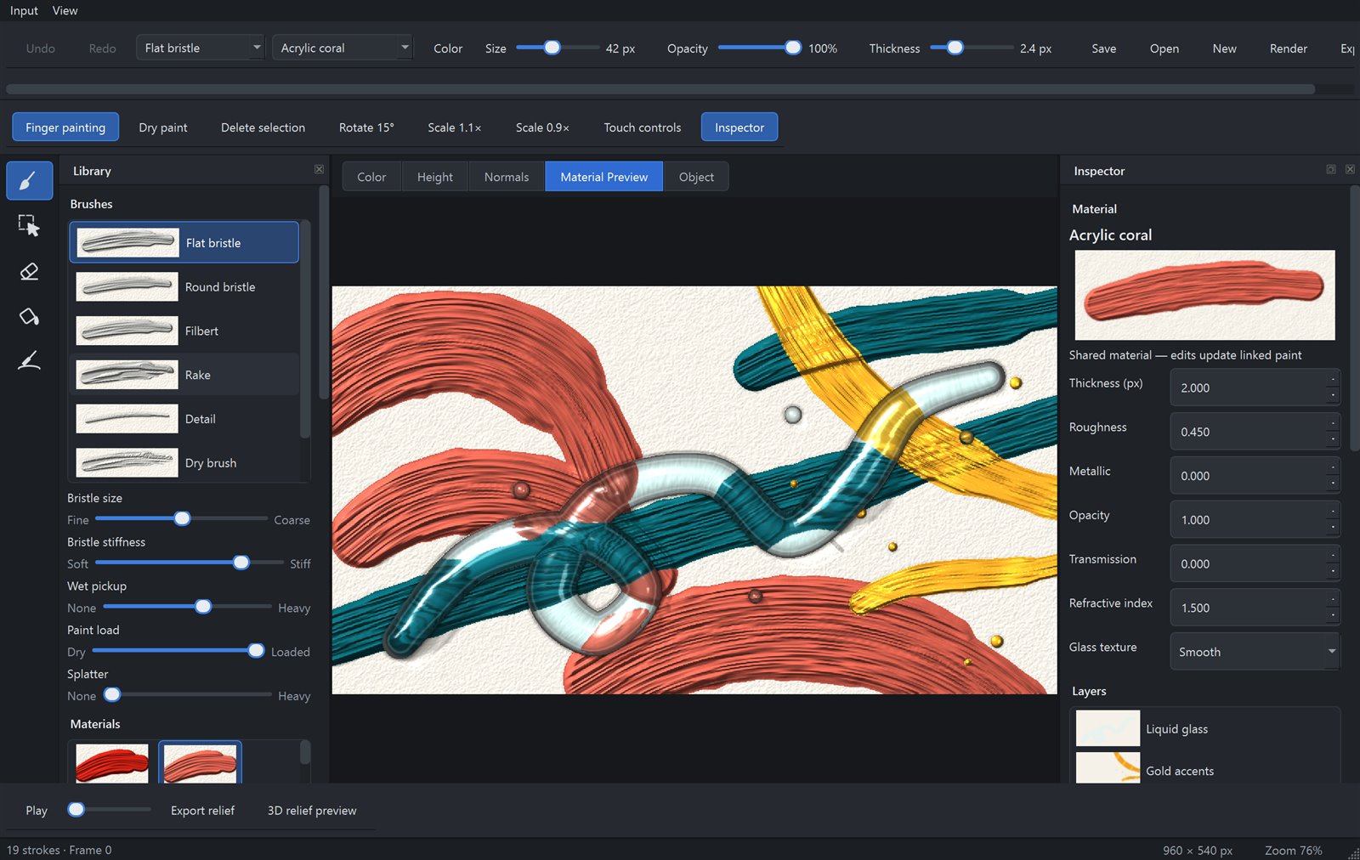1360x860 pixels.
Task: Rotate the selection by 15°
Action: point(366,127)
